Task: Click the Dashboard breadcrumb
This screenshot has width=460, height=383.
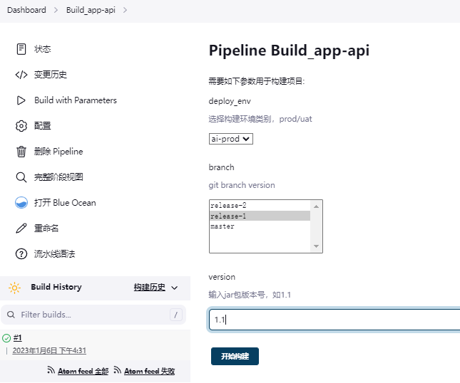Action: click(26, 10)
